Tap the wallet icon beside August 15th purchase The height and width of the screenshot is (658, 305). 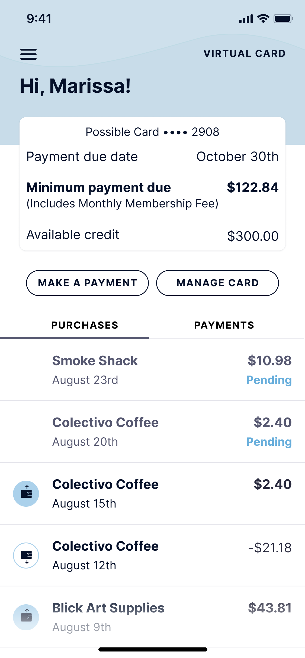coord(26,493)
